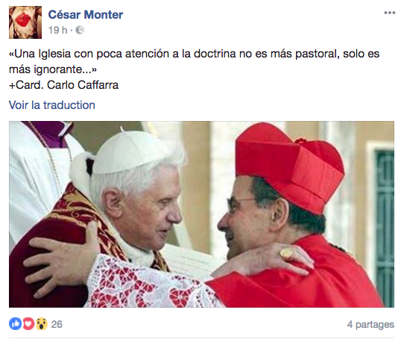Click the white lace sleeve in the photo

149,283
